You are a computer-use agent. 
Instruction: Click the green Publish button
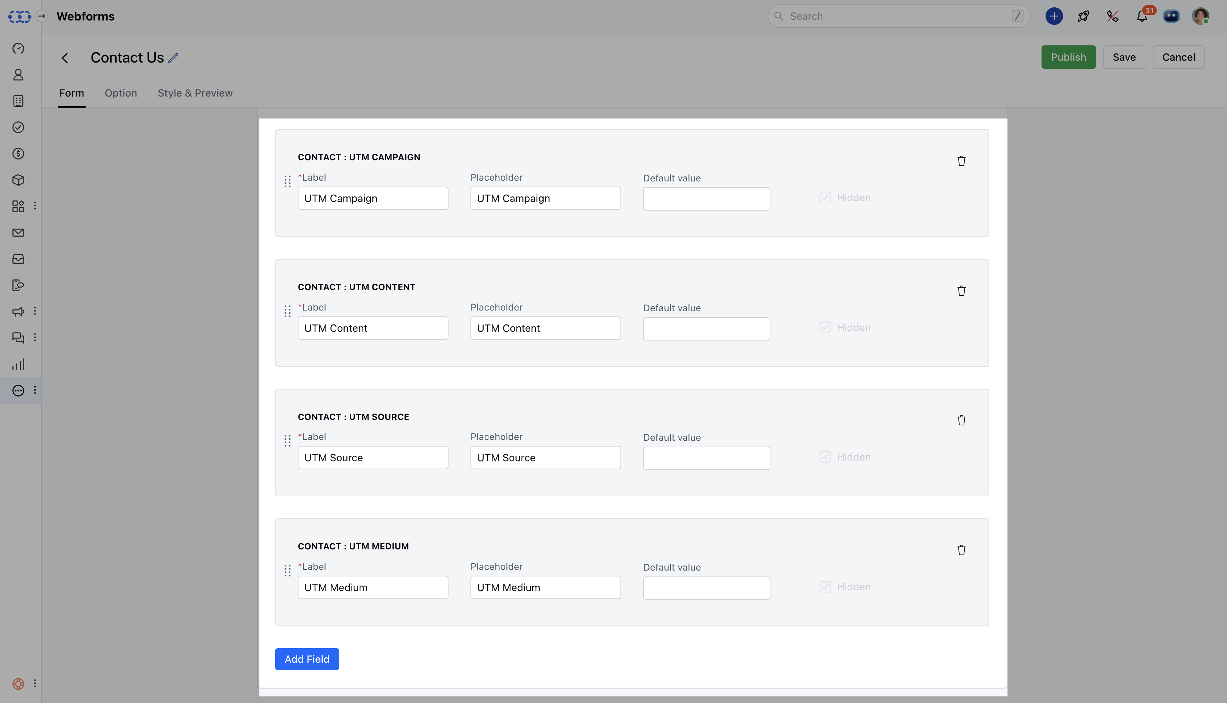click(1068, 57)
